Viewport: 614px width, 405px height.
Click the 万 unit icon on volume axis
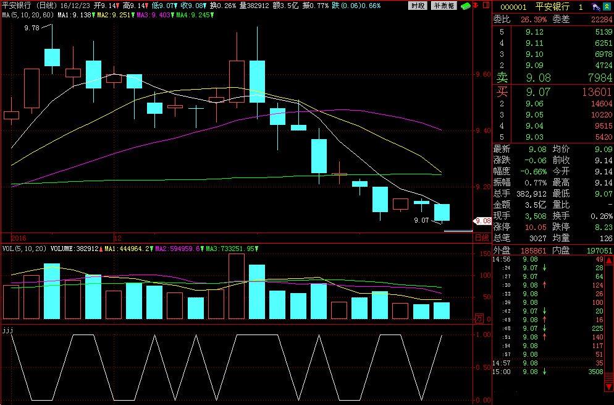pos(479,318)
